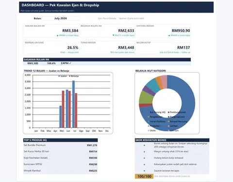Image resolution: width=233 pixels, height=182 pixels.
Task: Click the Dis label on chart axis
Action: 107,131
